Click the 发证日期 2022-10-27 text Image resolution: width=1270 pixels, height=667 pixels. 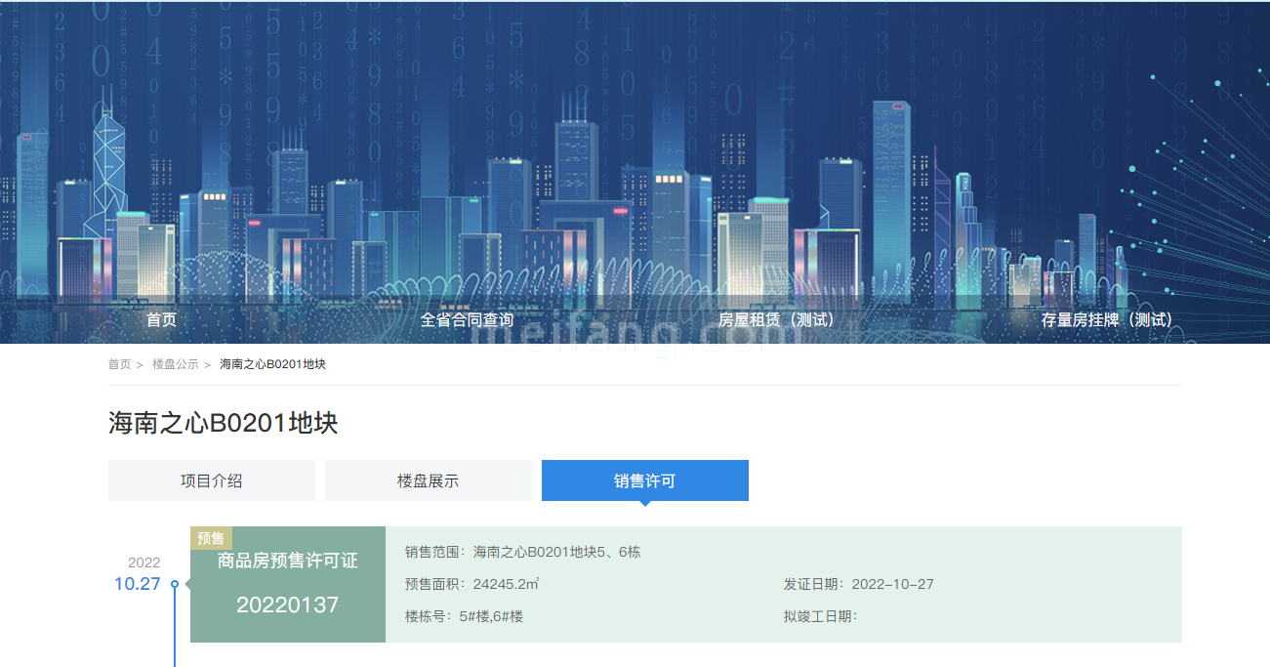point(858,584)
